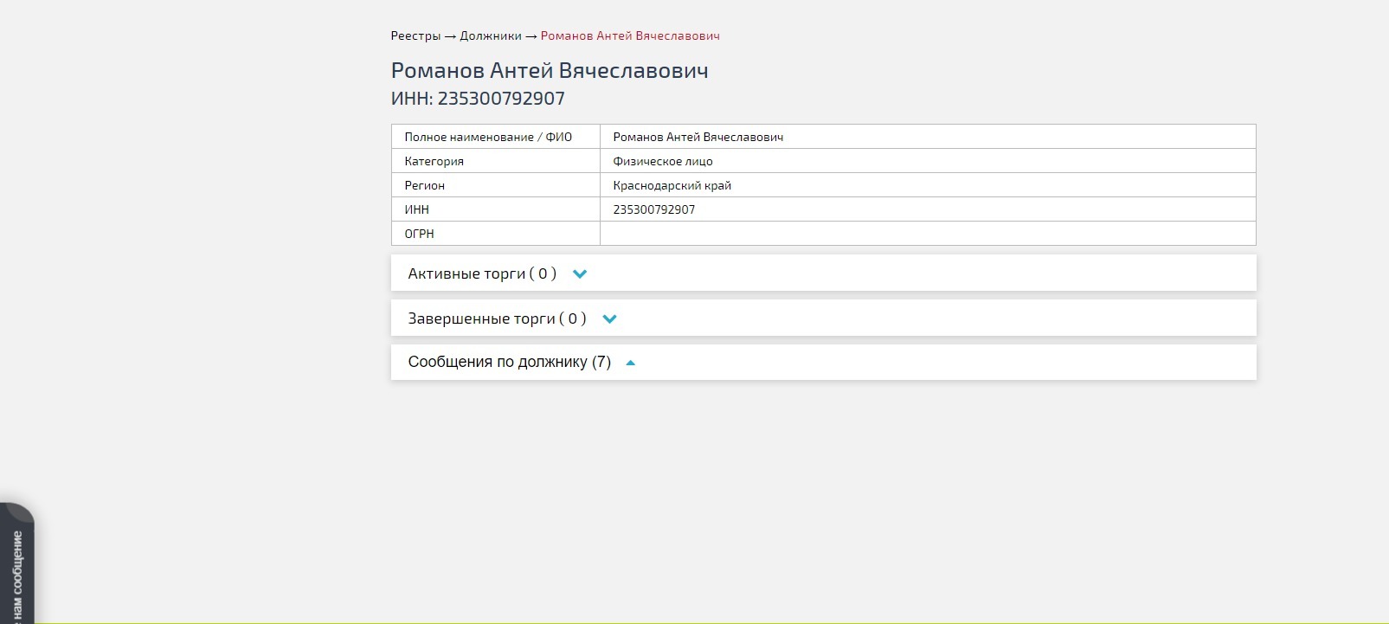This screenshot has height=624, width=1389.
Task: Select the Полное наименование / ФИО label cell
Action: pos(488,137)
